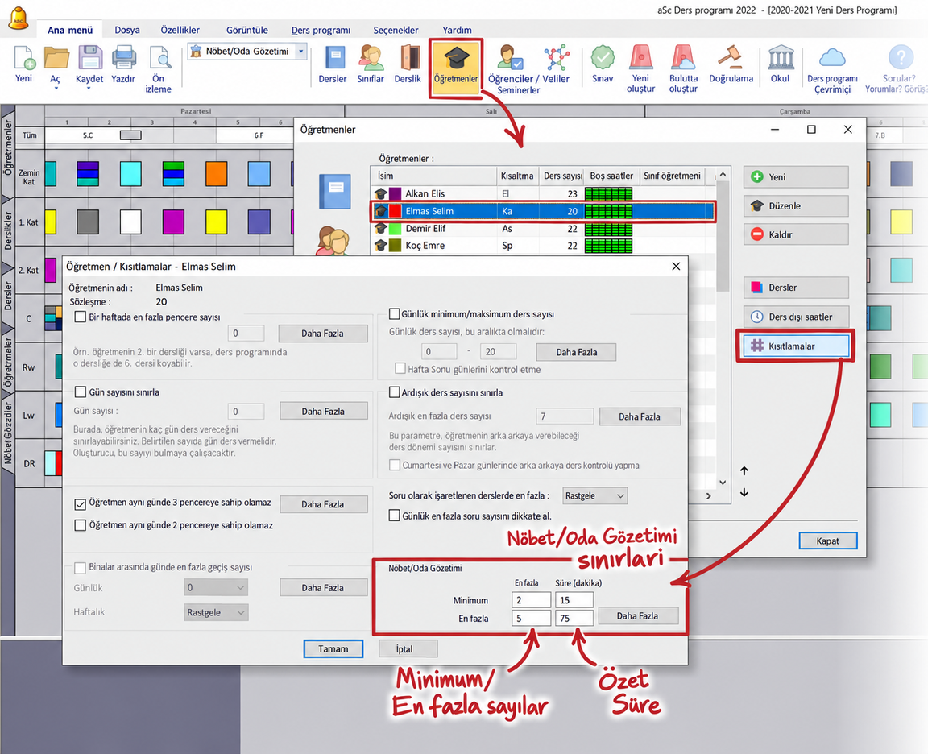Uncheck Öğretmen aynı günde 3 pencereye sahip olamaz
Image resolution: width=928 pixels, height=754 pixels.
pos(80,503)
